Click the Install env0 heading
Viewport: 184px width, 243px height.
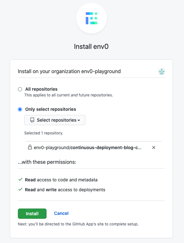(x=91, y=47)
